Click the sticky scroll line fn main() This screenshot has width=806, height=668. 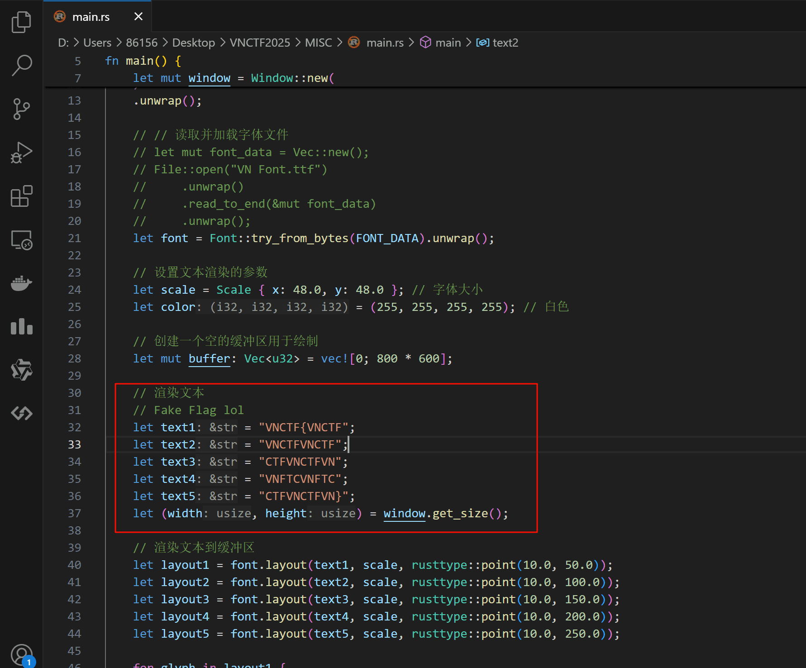pyautogui.click(x=143, y=61)
